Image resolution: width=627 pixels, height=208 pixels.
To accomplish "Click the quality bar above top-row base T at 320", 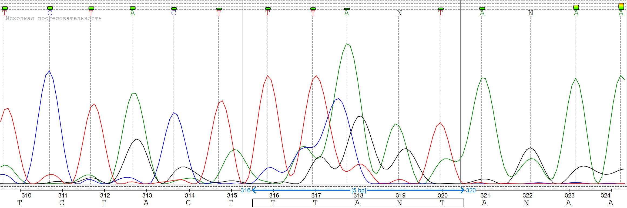I will tap(441, 9).
